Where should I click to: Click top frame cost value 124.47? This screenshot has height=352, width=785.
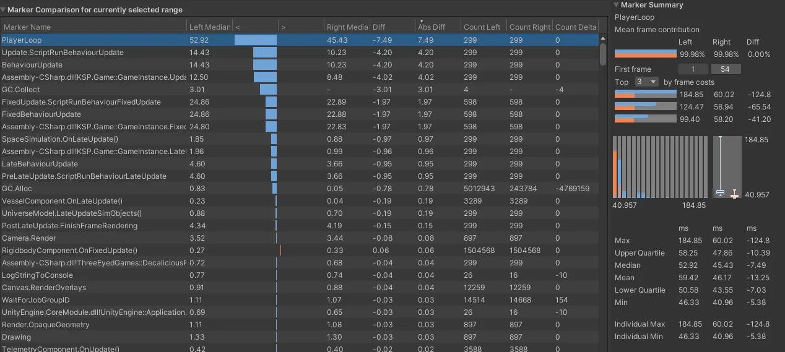pyautogui.click(x=692, y=107)
